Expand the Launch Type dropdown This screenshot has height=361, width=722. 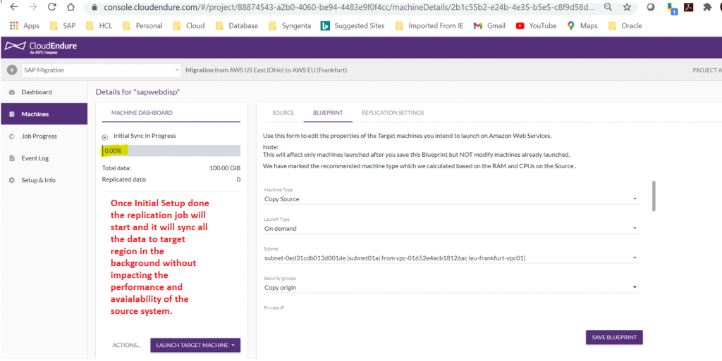[x=451, y=228]
